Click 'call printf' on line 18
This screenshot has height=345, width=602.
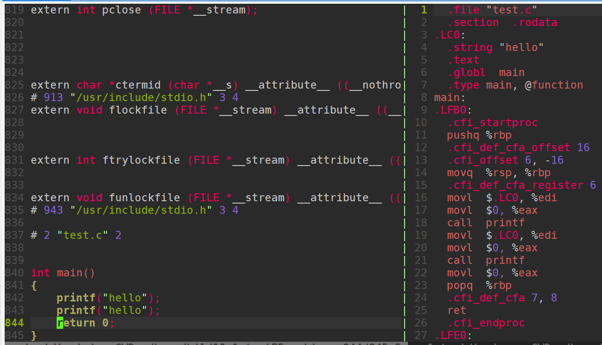tap(486, 223)
